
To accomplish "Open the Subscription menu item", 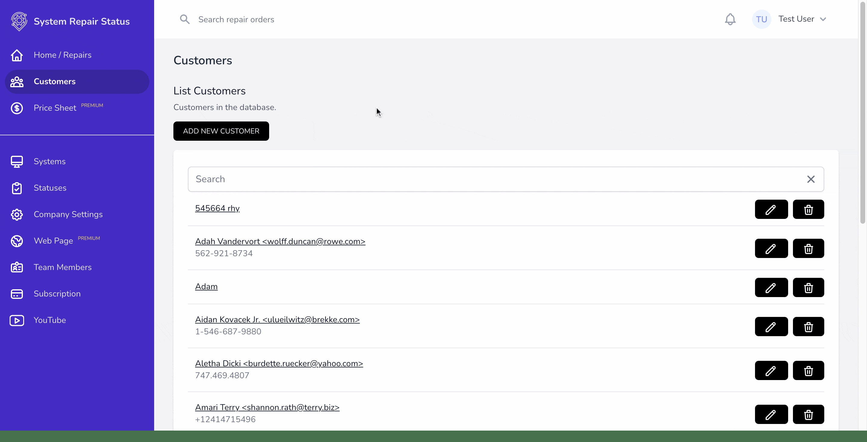I will coord(77,294).
